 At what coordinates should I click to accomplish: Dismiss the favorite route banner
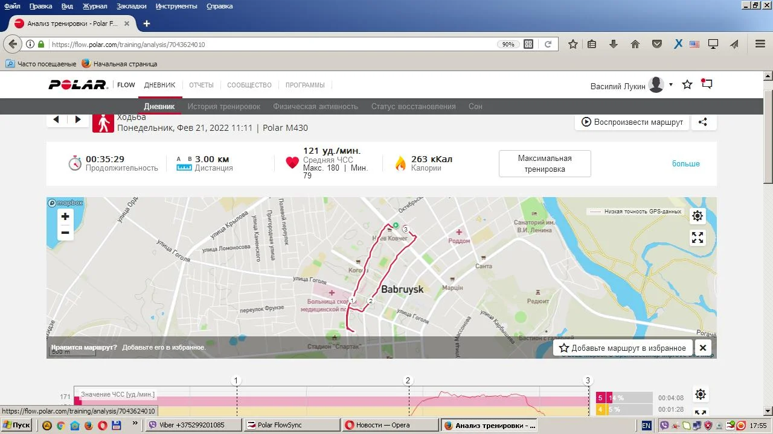pos(703,348)
